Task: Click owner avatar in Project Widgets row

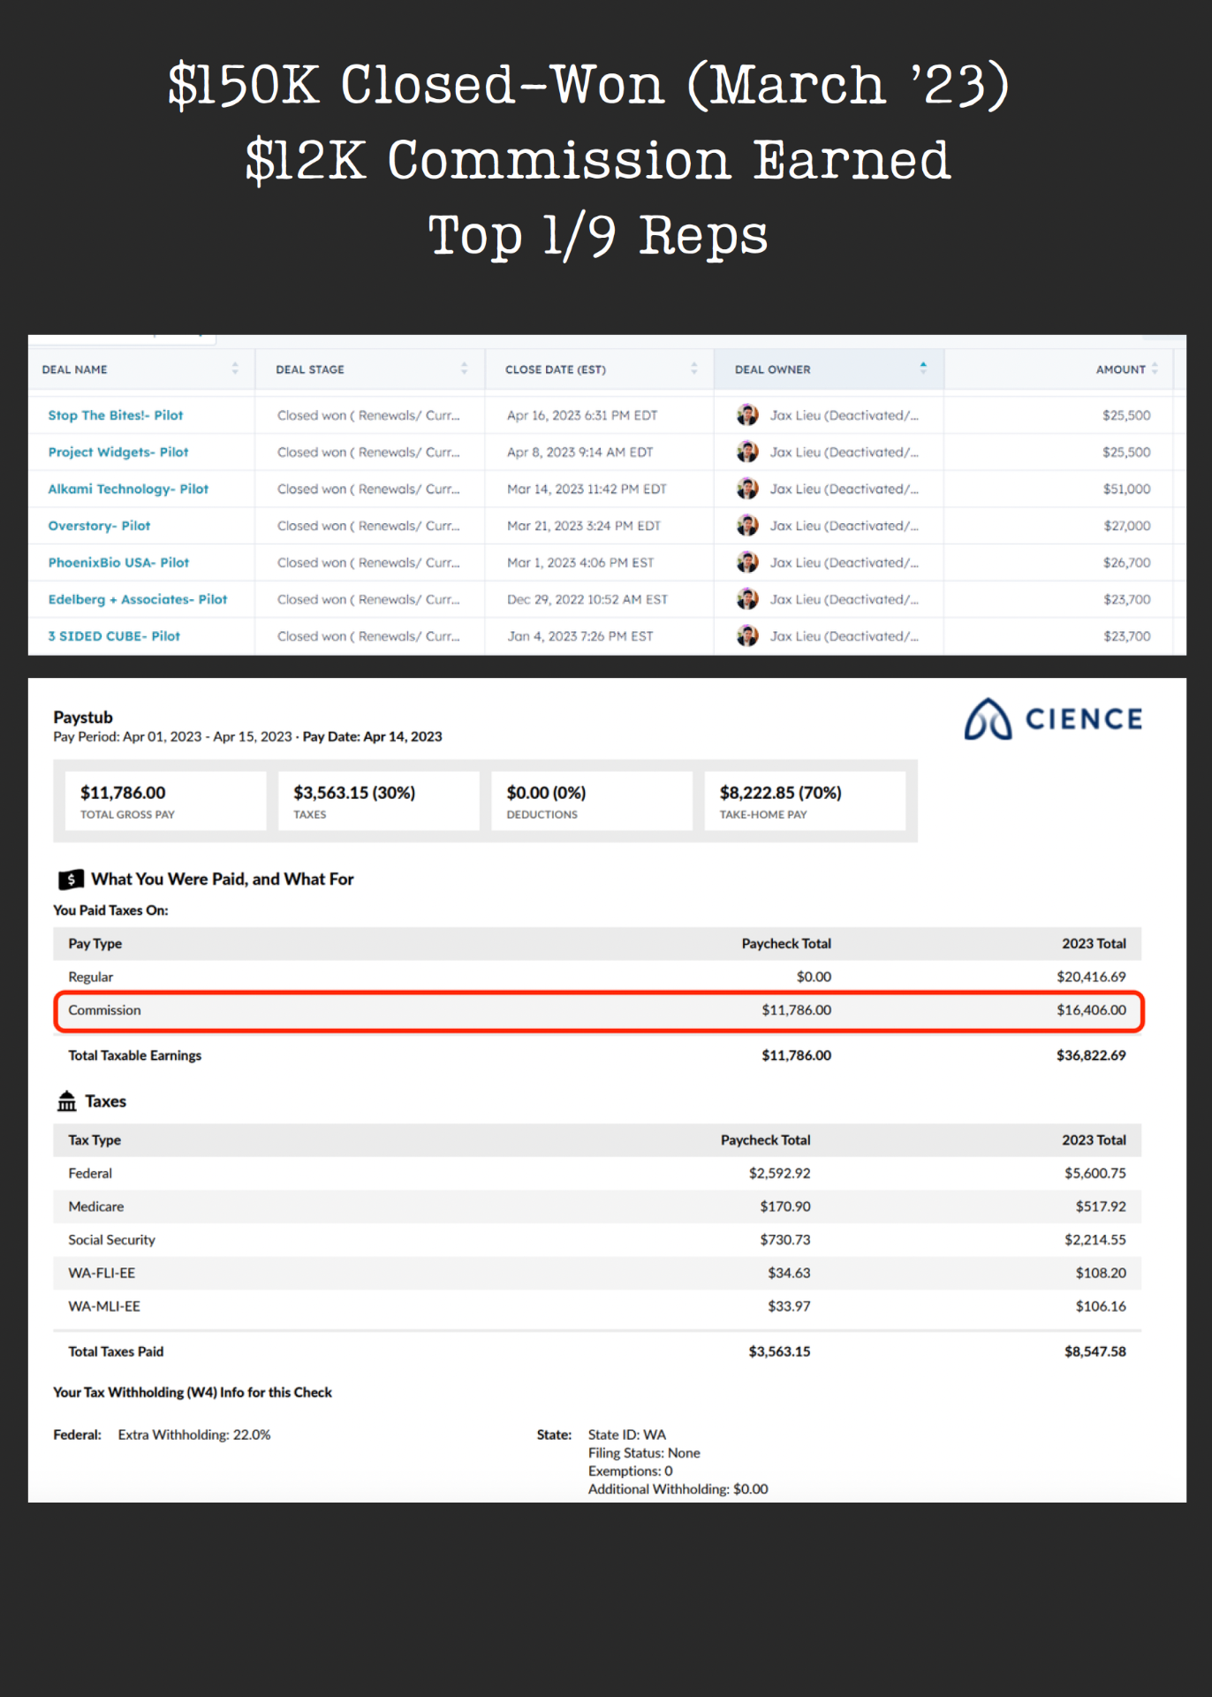Action: (747, 452)
